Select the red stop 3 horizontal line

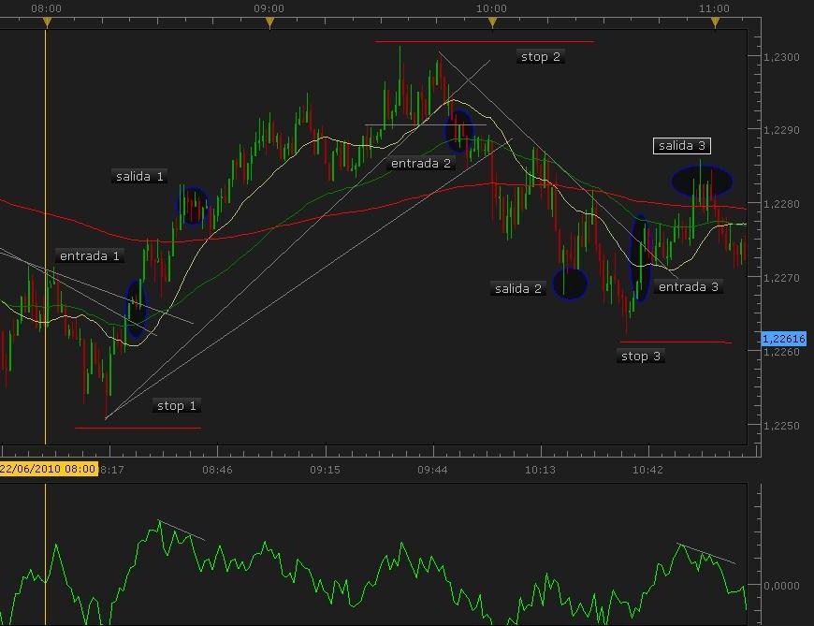676,342
